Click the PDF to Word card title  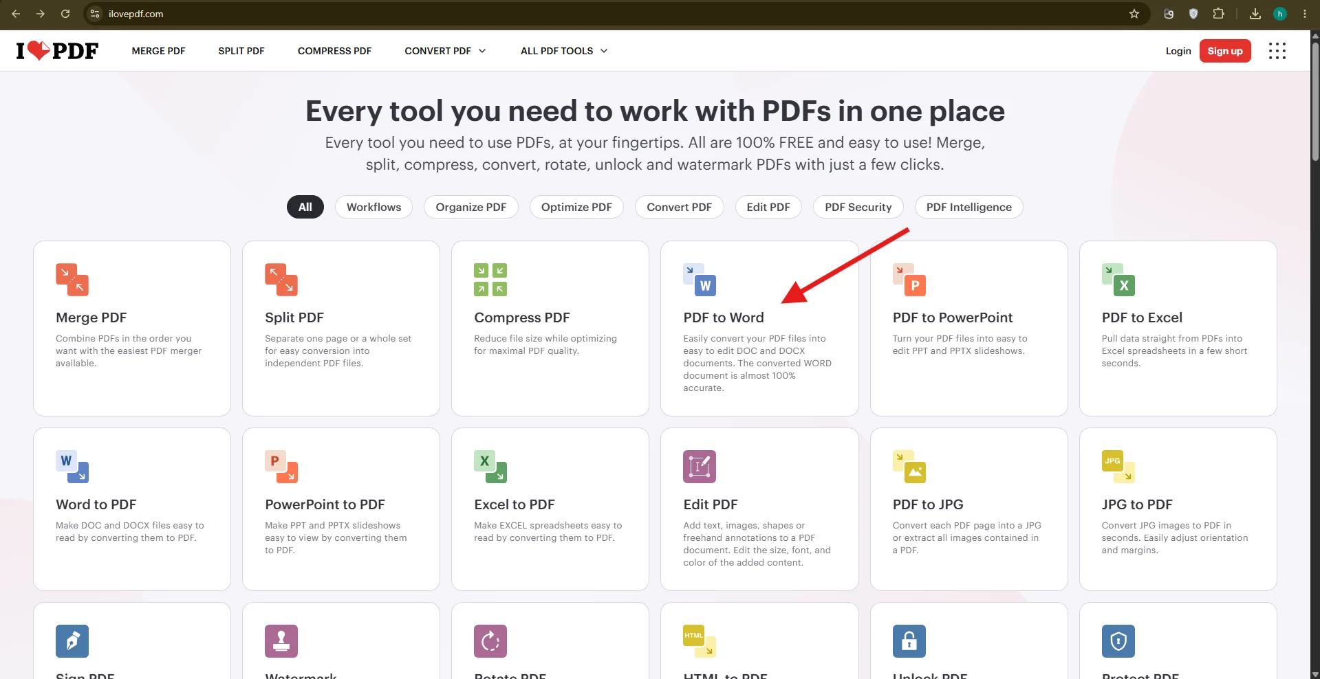click(x=724, y=318)
